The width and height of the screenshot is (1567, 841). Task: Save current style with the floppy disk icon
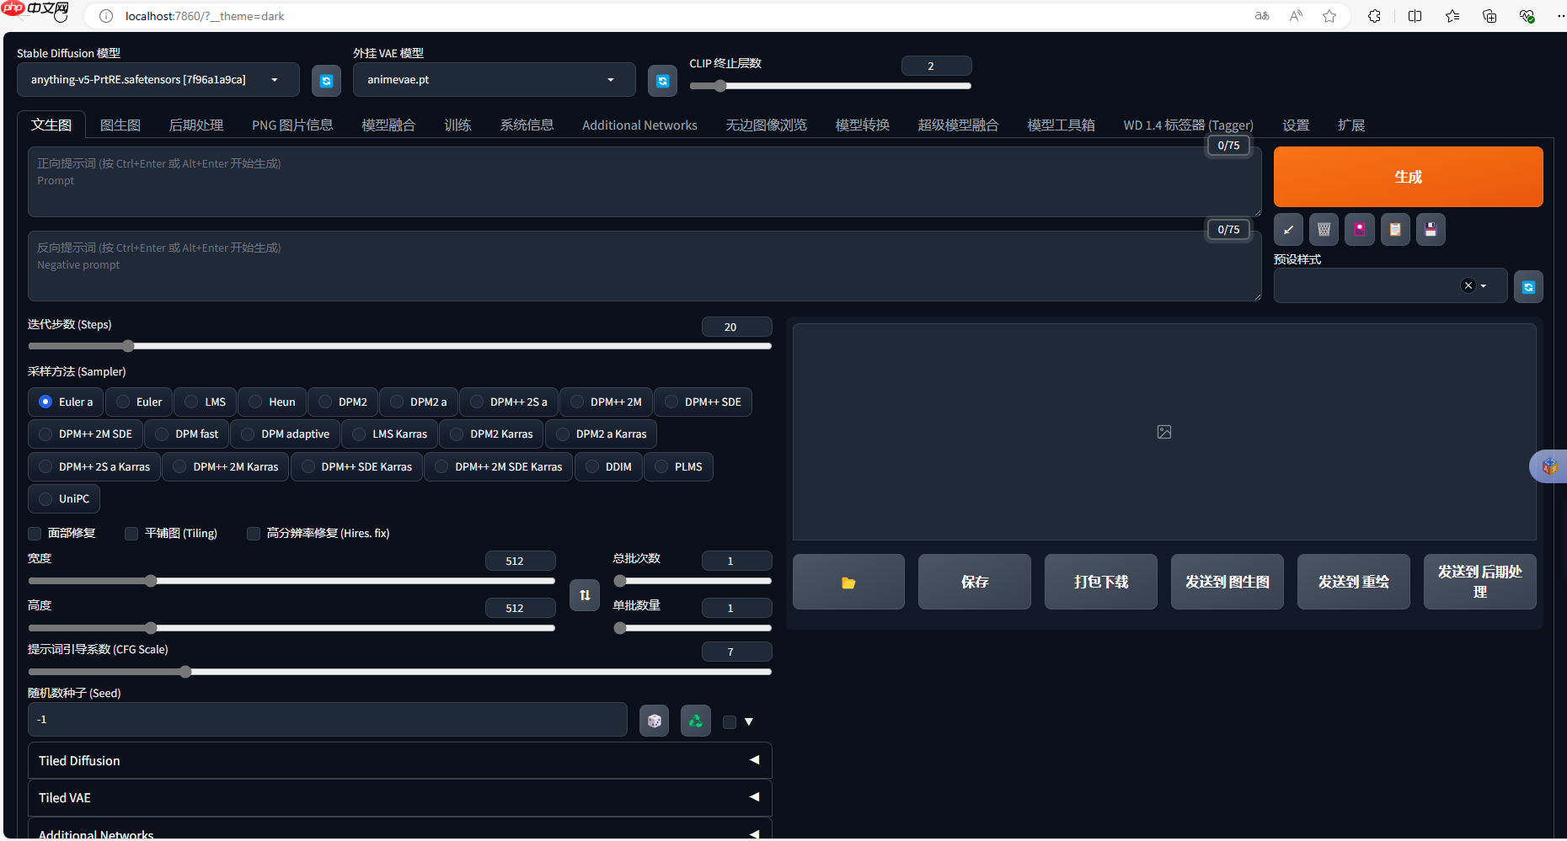[x=1431, y=229]
